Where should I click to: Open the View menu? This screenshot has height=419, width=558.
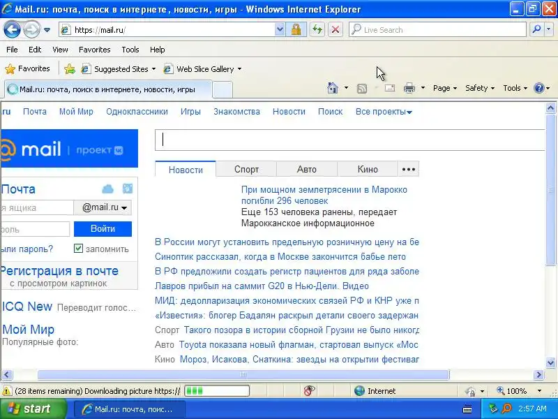(60, 50)
